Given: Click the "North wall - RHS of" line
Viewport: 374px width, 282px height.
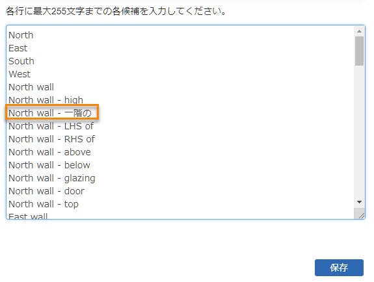Looking at the screenshot, I should (x=52, y=139).
